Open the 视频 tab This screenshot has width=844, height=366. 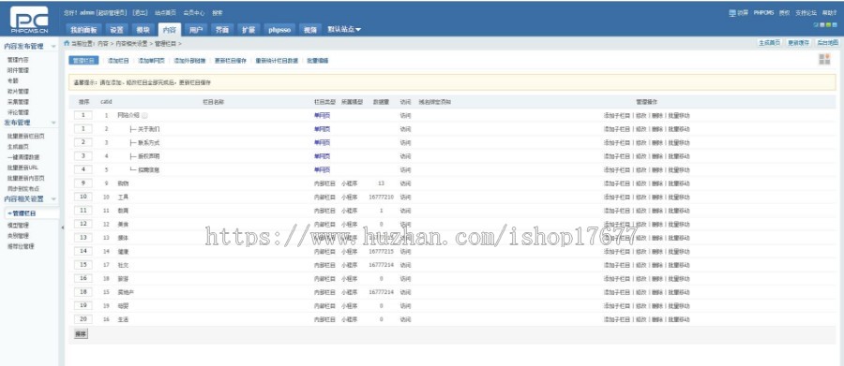point(310,30)
